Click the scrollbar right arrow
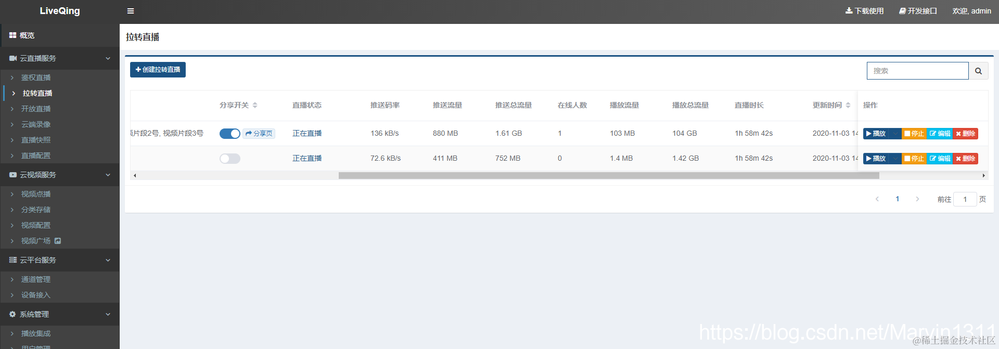The image size is (999, 349). [x=983, y=176]
